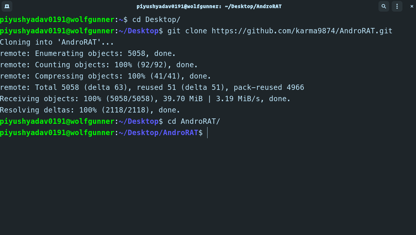Image resolution: width=416 pixels, height=235 pixels.
Task: Click the green username on the first prompt line
Action: [x=57, y=19]
